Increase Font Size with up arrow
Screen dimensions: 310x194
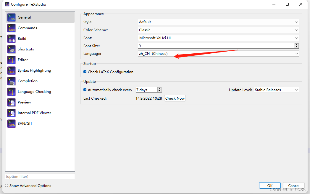click(297, 45)
